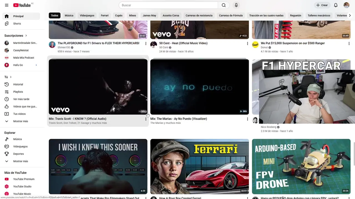
Task: Open the account avatar menu
Action: tap(346, 5)
